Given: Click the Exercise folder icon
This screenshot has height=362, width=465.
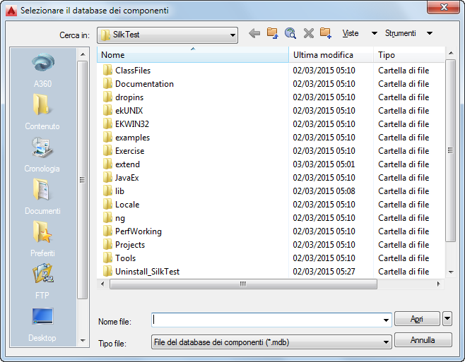Looking at the screenshot, I should point(107,150).
